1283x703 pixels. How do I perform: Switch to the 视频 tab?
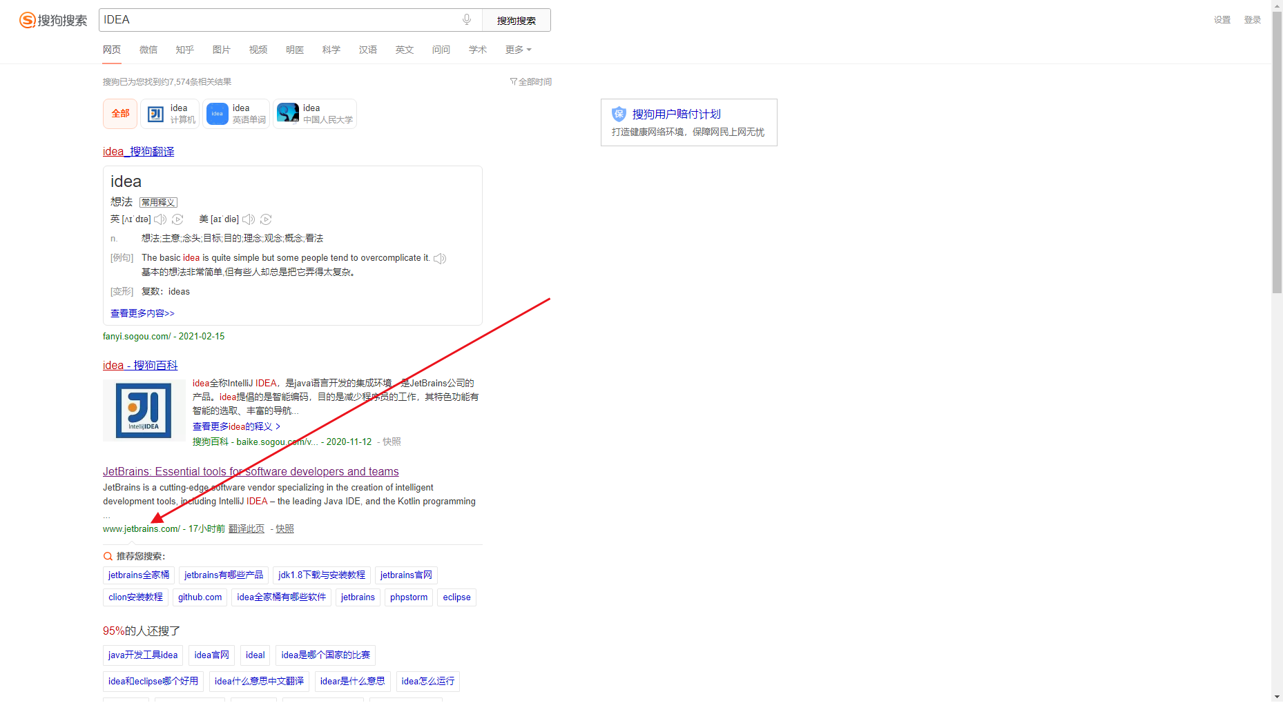258,50
